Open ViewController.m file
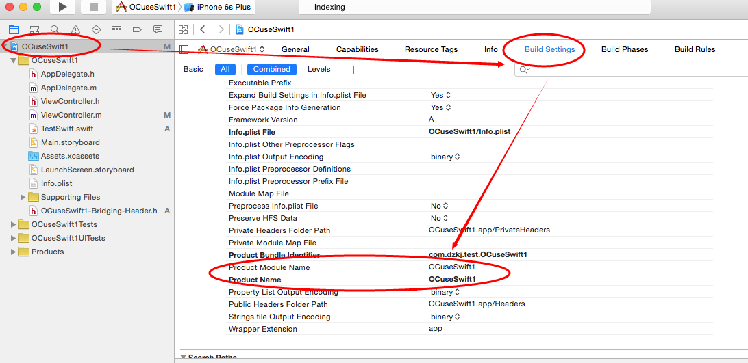Screen dimensions: 748x363 point(71,115)
